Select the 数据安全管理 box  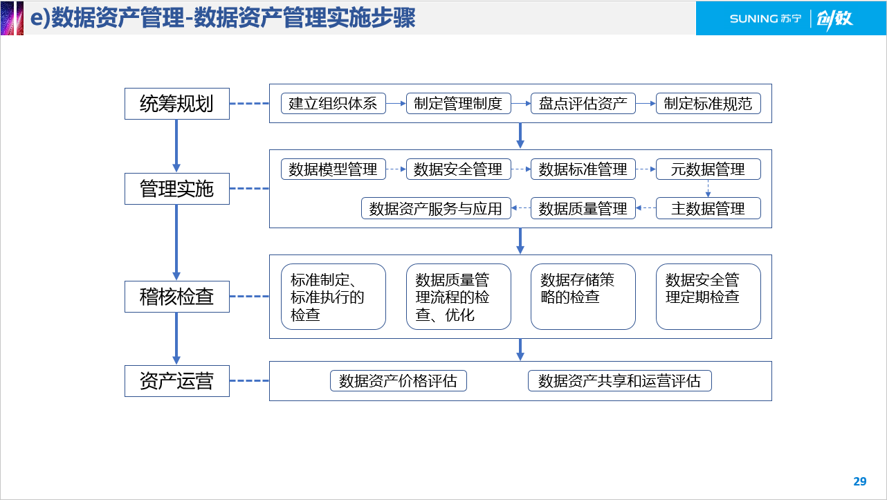458,168
